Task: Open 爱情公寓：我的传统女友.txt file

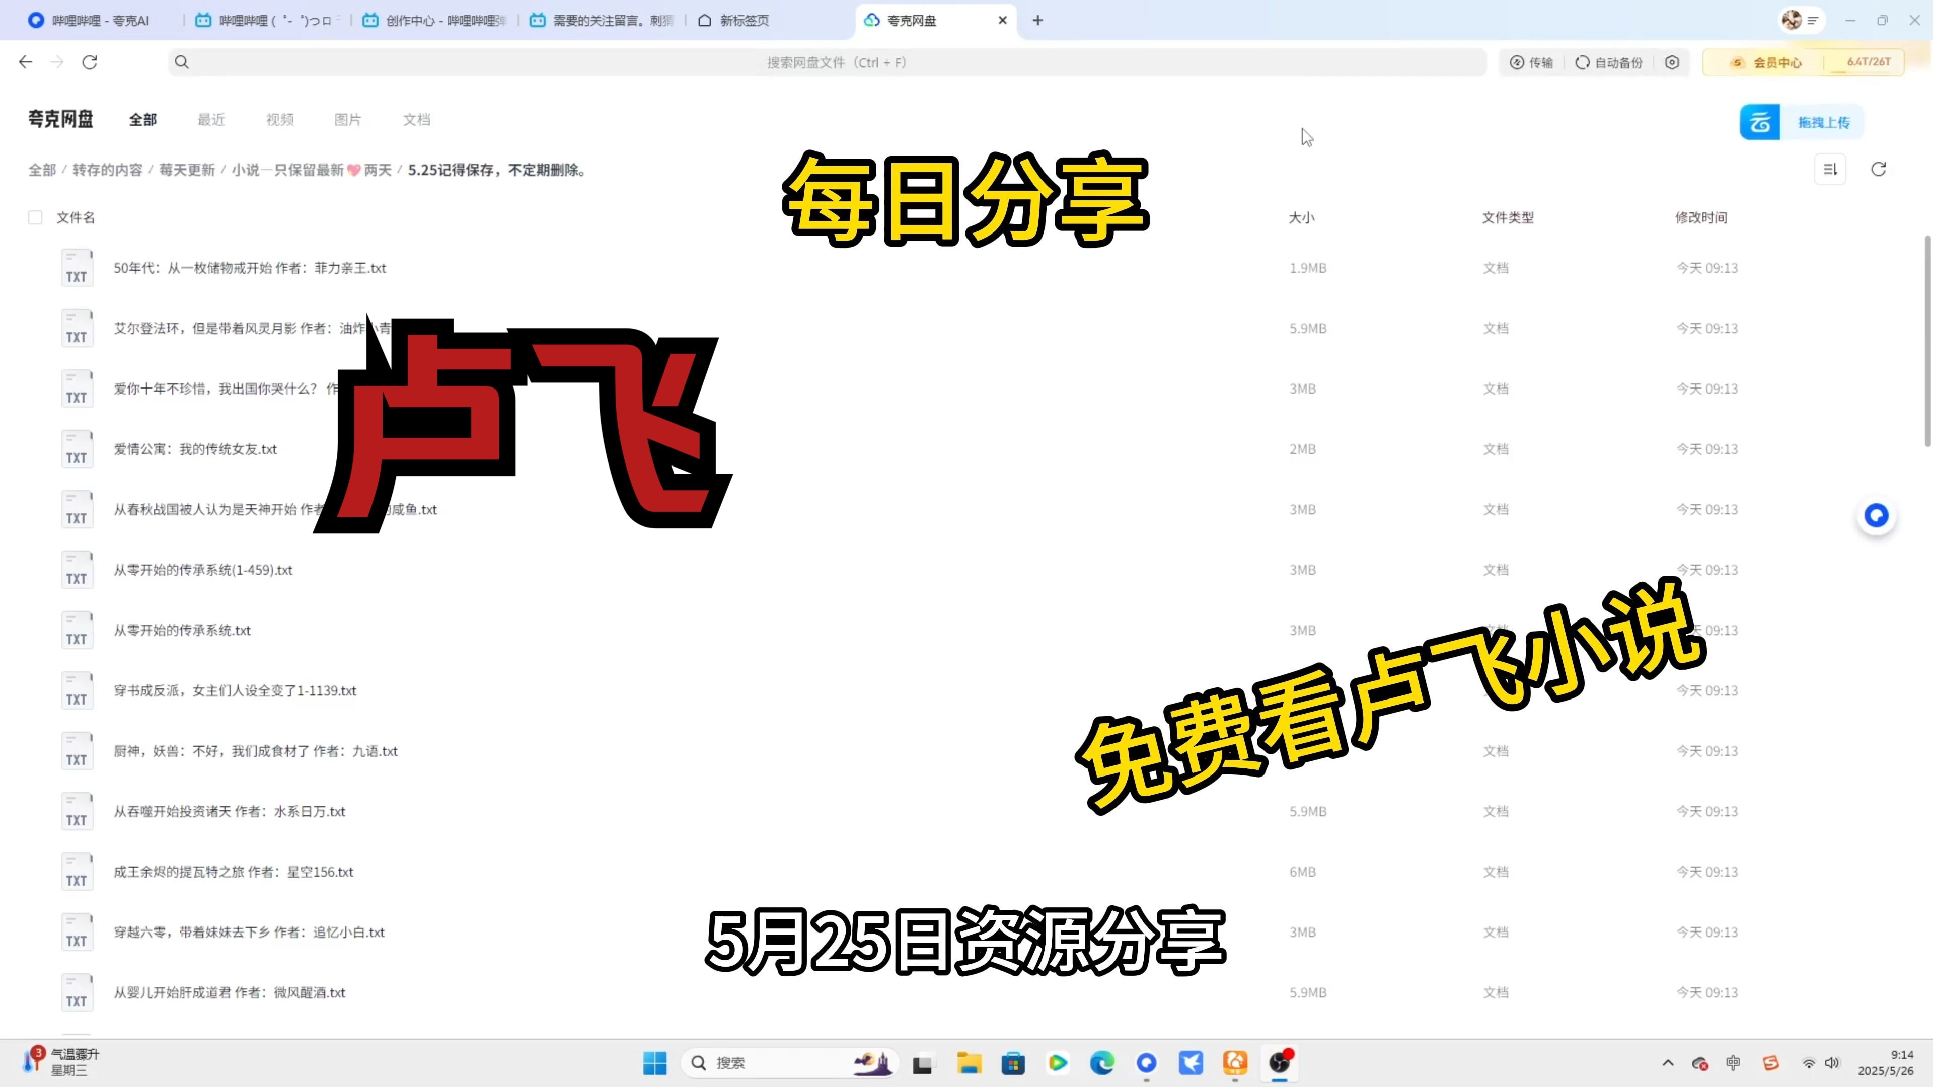Action: 195,449
